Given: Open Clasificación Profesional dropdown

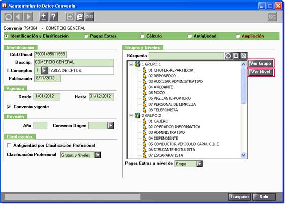Looking at the screenshot, I should tap(98, 155).
